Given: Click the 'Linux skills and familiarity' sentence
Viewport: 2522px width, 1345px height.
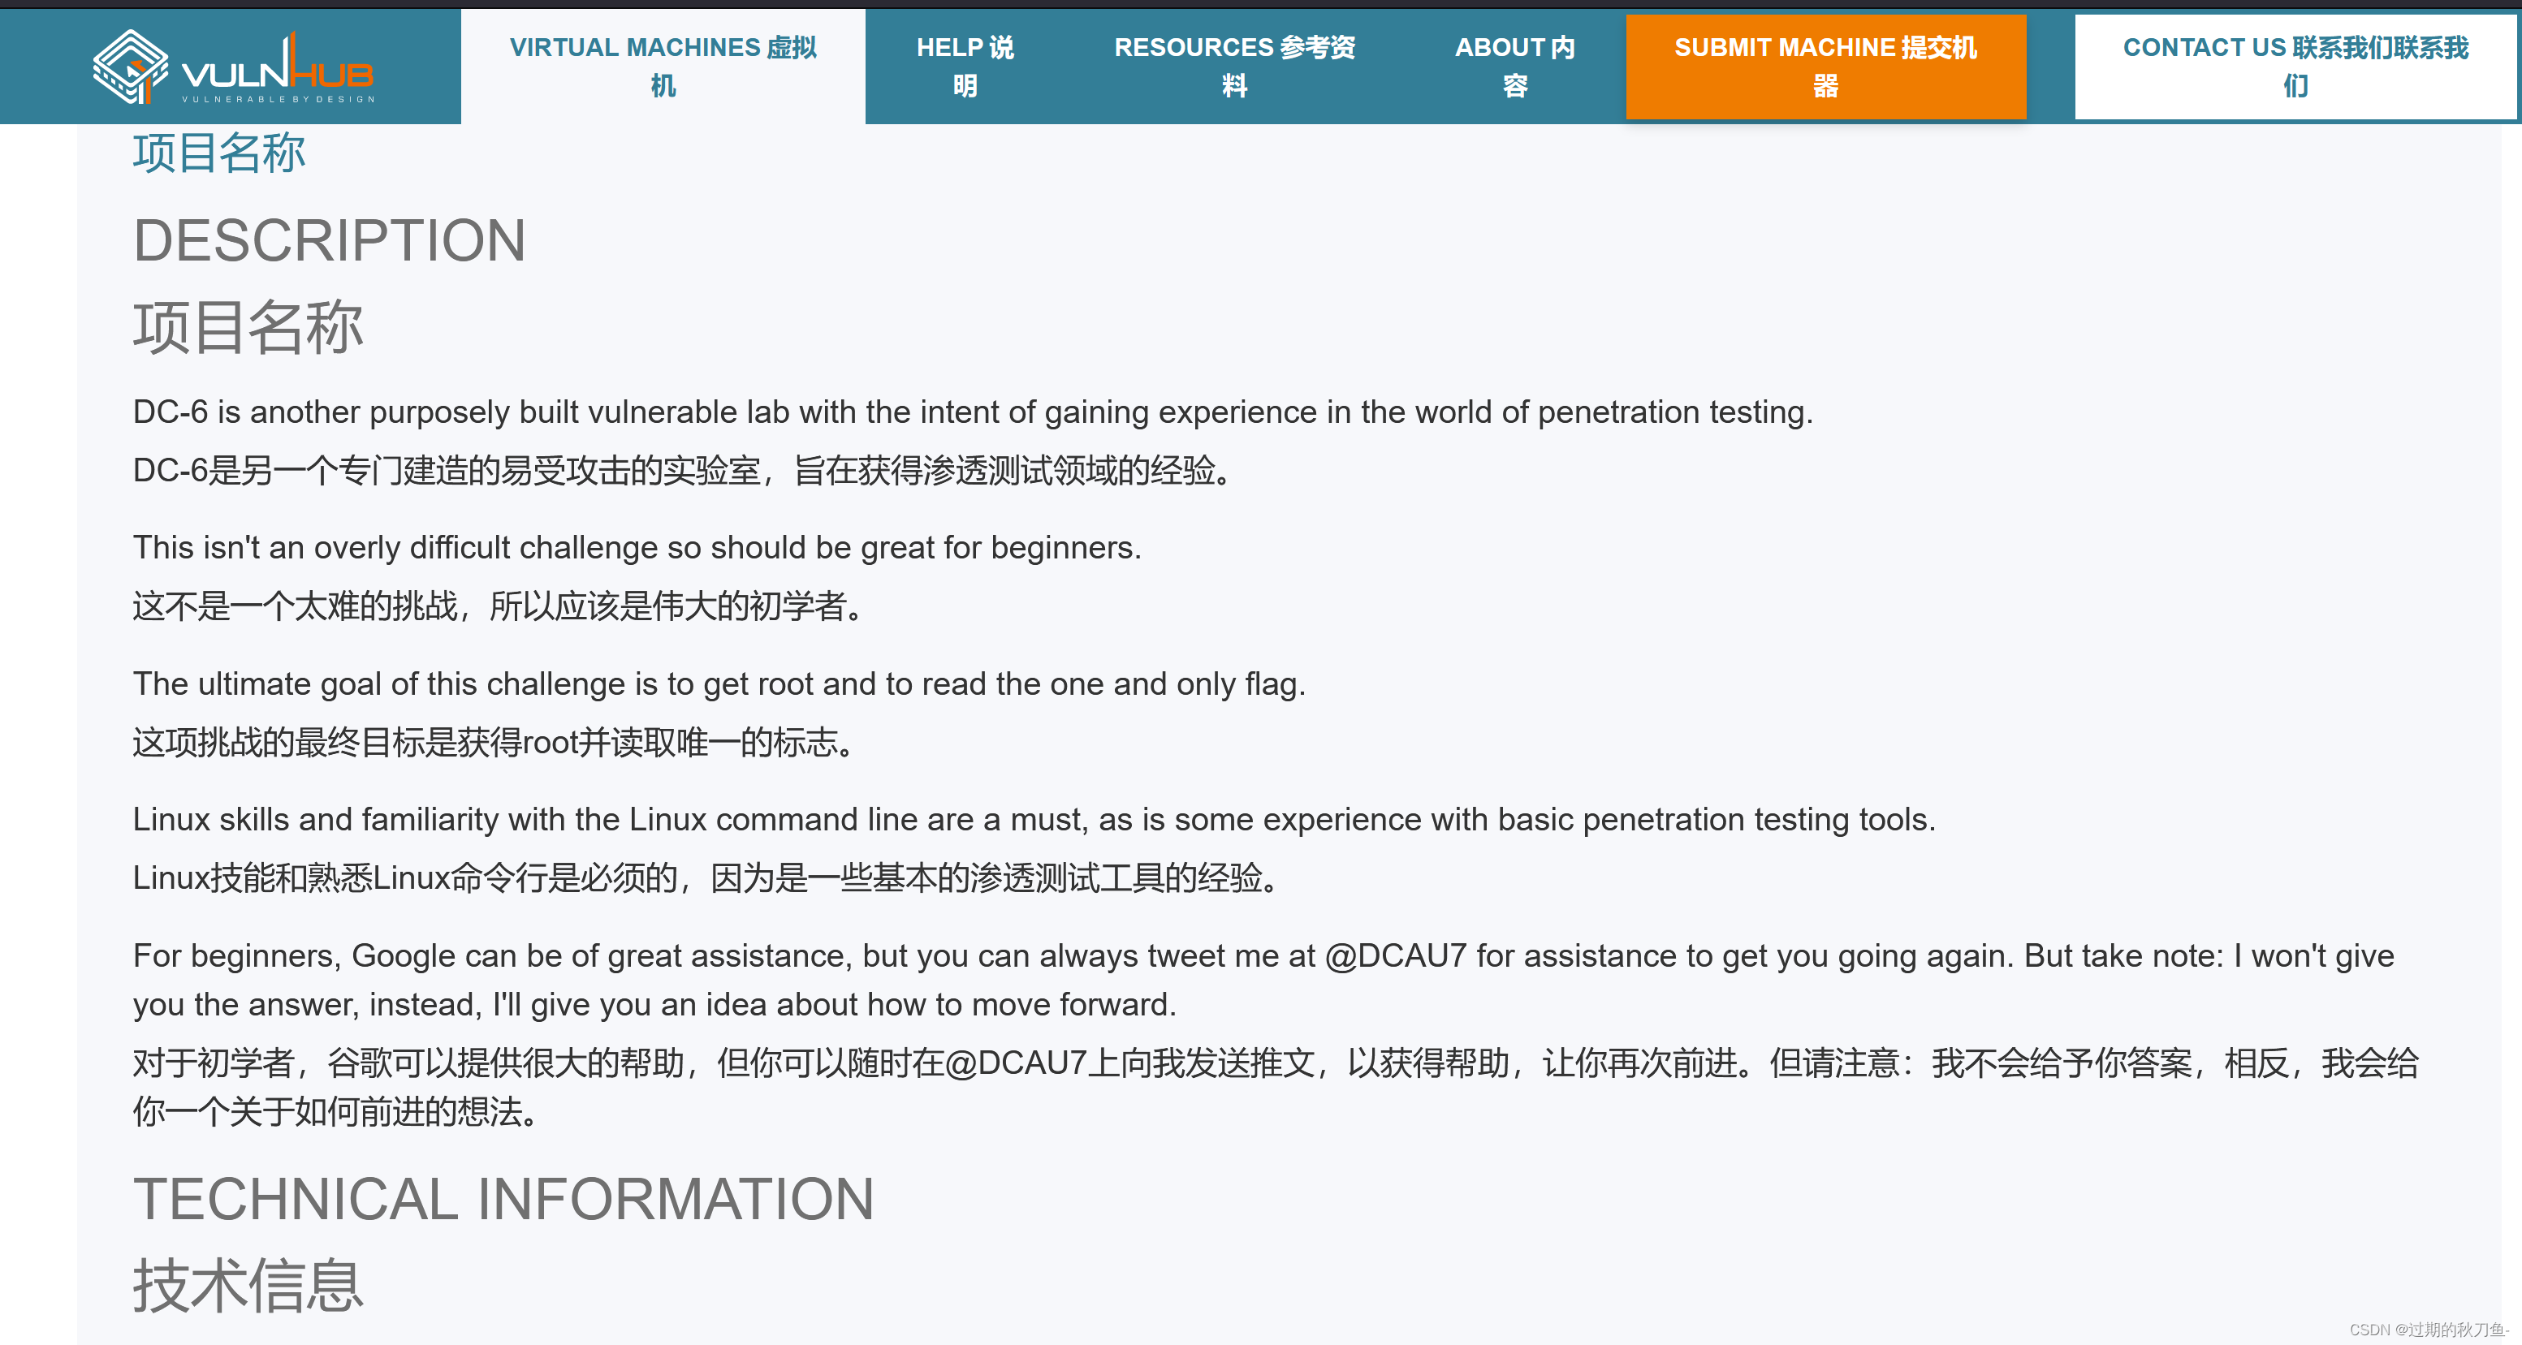Looking at the screenshot, I should pos(1033,819).
